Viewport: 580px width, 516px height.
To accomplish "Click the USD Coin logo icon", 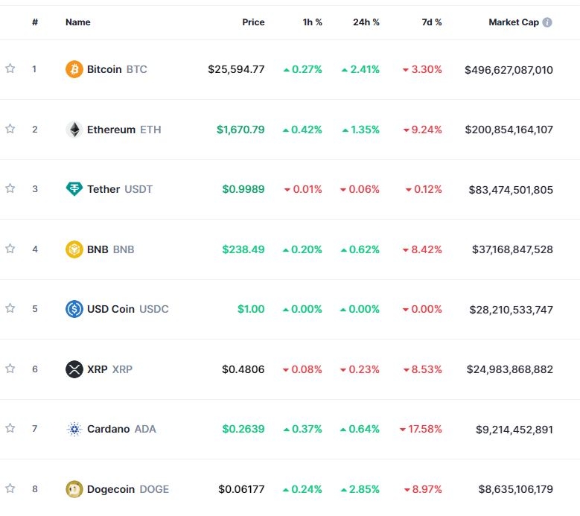I will (x=74, y=309).
